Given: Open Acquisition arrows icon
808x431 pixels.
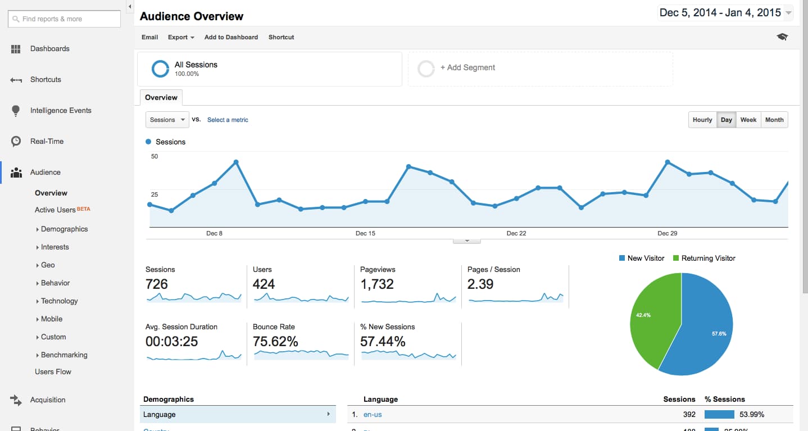Looking at the screenshot, I should pyautogui.click(x=16, y=400).
